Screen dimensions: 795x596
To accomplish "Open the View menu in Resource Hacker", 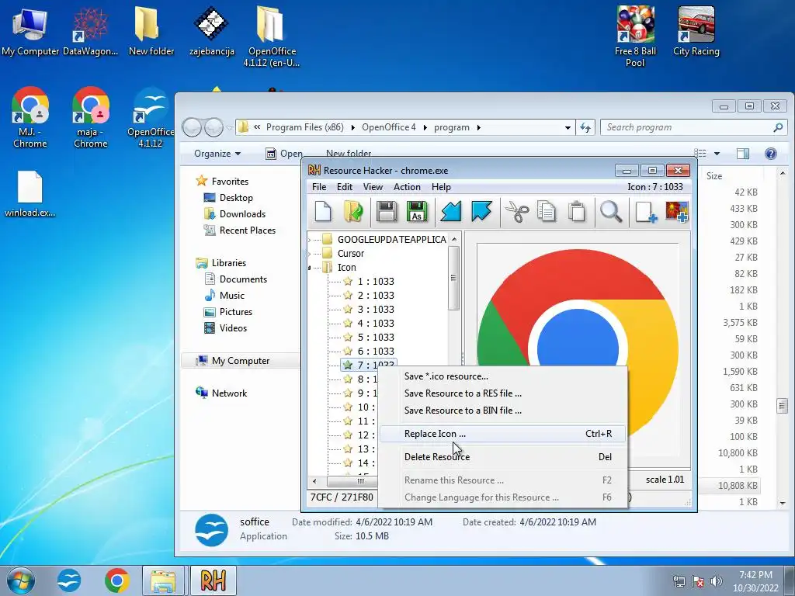I will [373, 187].
